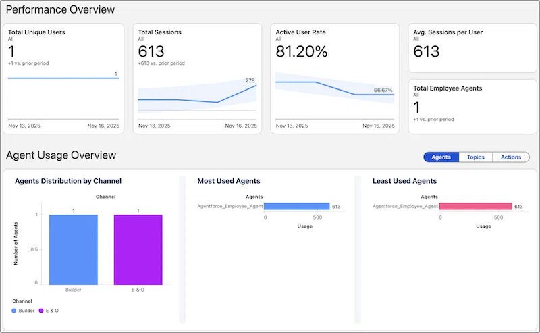This screenshot has width=540, height=333.
Task: Click the Total Unique Users card title
Action: 36,32
